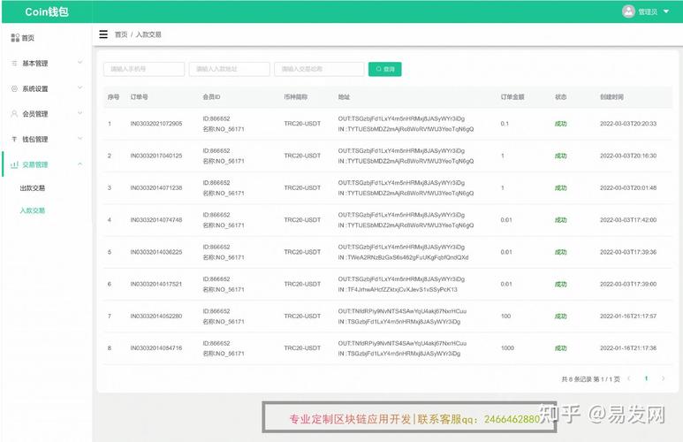Screen dimensions: 683x442
Task: Click order number IN03032014036225
Action: [x=156, y=252]
